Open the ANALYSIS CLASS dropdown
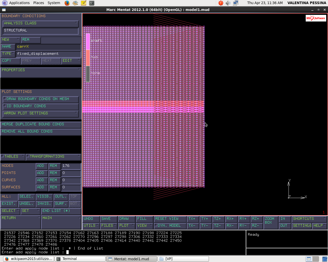 (x=40, y=23)
